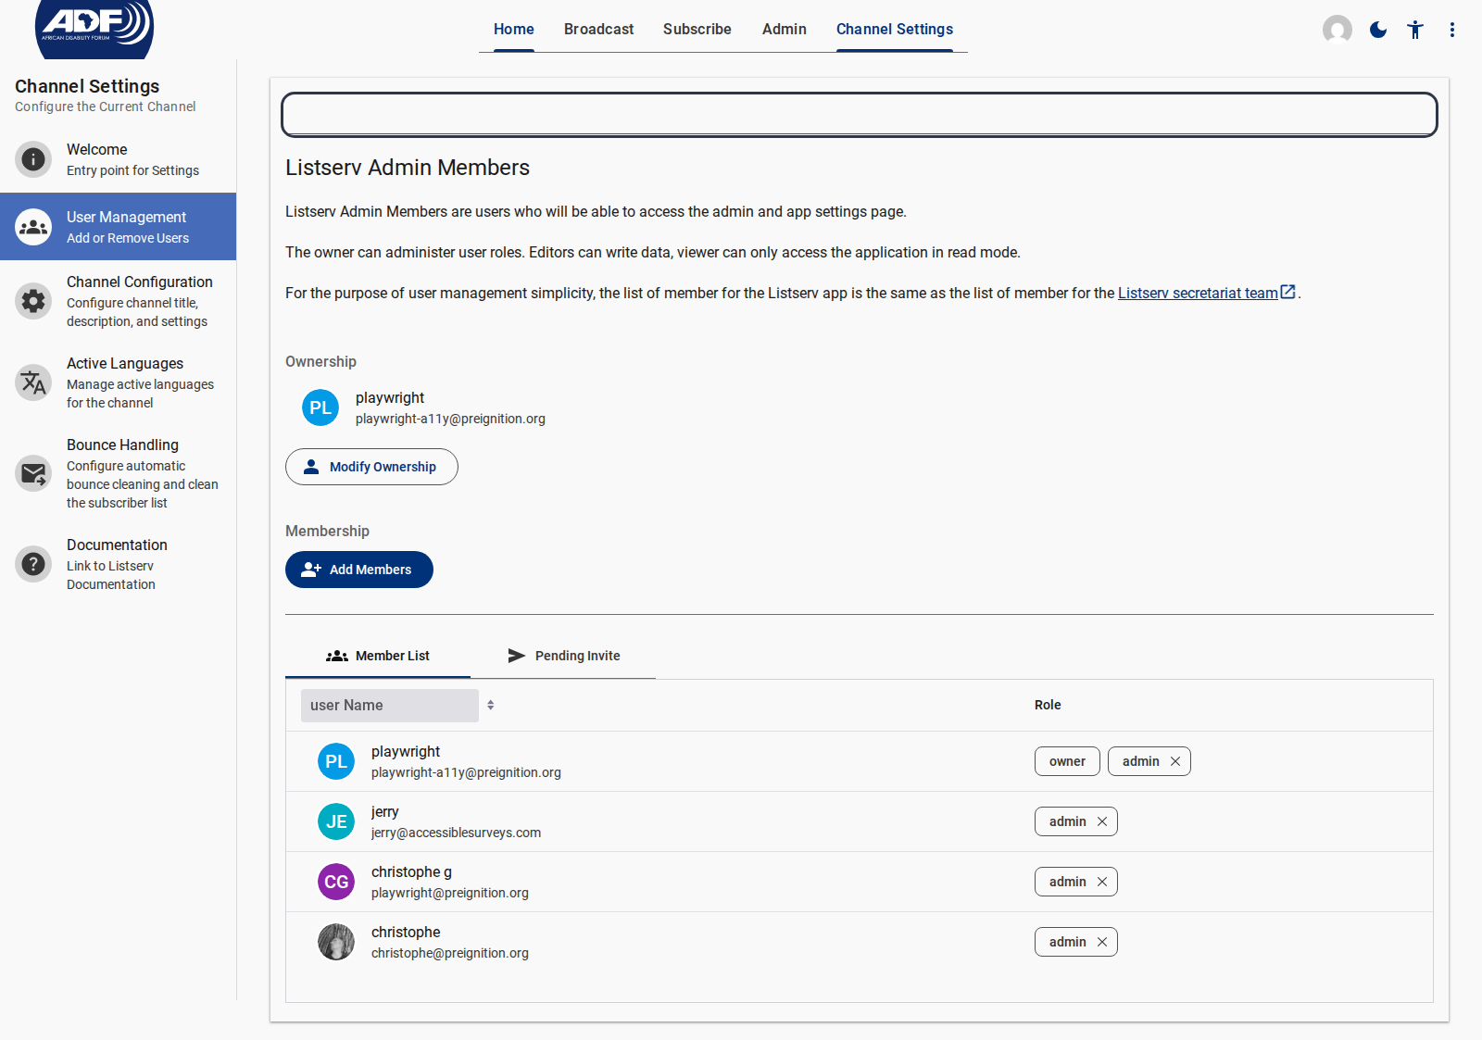Image resolution: width=1482 pixels, height=1040 pixels.
Task: Click christophe's photo avatar
Action: point(336,942)
